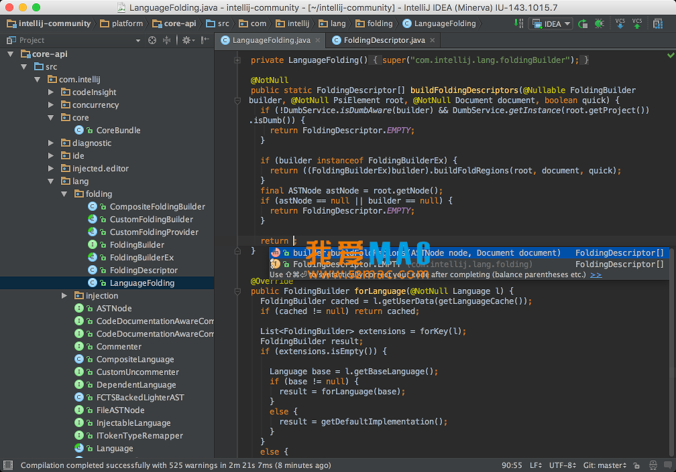This screenshot has height=472, width=676.
Task: Open the UTF-8 encoding selector
Action: coord(563,465)
